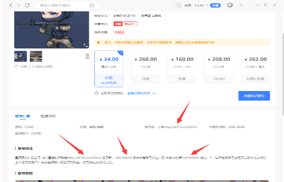The height and width of the screenshot is (182, 284).
Task: Expand the view reserved times chevron
Action: (x=154, y=93)
